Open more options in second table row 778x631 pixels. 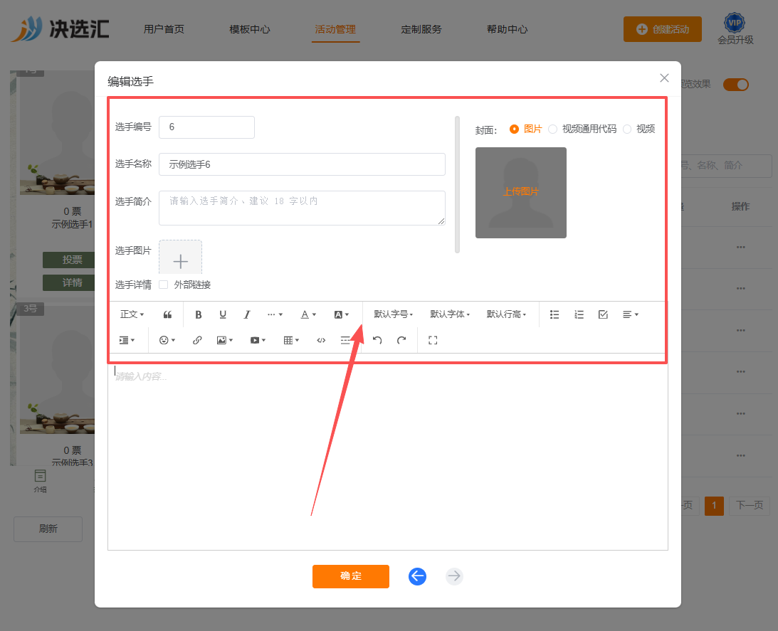point(741,288)
